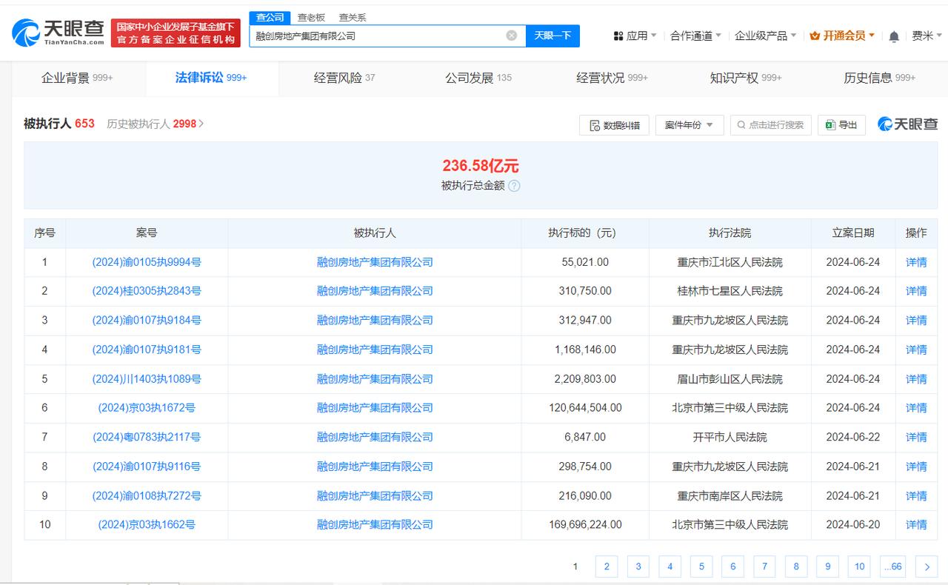The image size is (948, 585).
Task: View 详情 for the 120,644,504.00 row
Action: (916, 408)
